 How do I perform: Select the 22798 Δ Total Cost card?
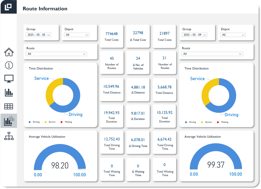138,36
